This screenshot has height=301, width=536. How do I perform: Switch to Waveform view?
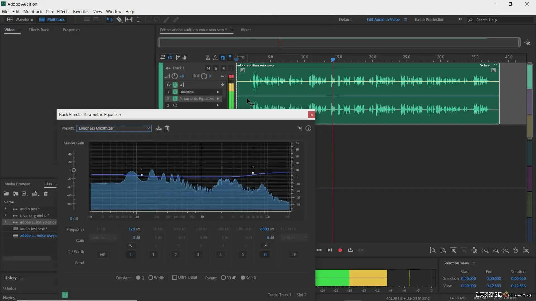pyautogui.click(x=20, y=20)
